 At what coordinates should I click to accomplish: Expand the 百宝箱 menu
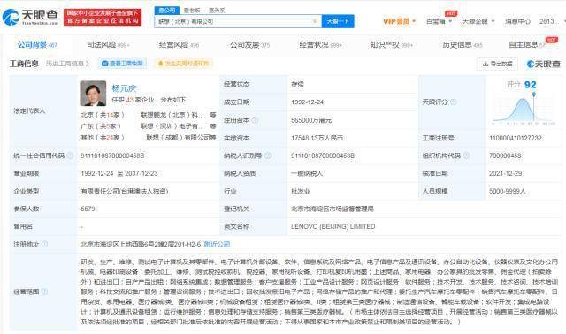[439, 21]
